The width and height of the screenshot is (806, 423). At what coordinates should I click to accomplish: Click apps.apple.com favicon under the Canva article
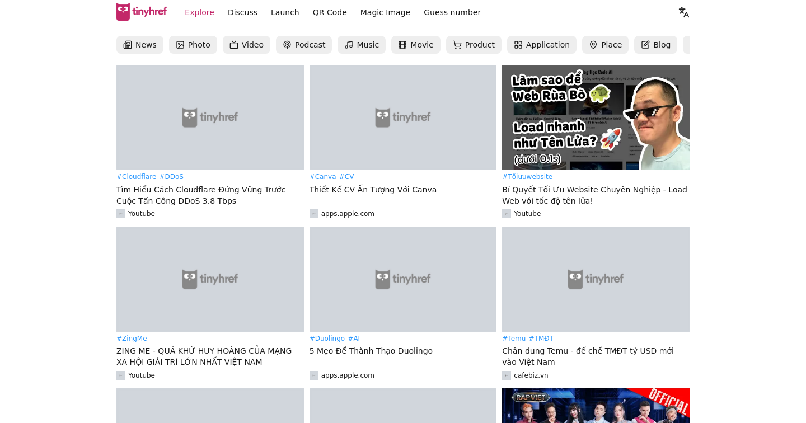[x=314, y=214]
